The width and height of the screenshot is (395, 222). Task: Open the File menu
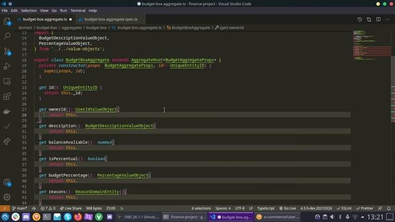pos(4,10)
